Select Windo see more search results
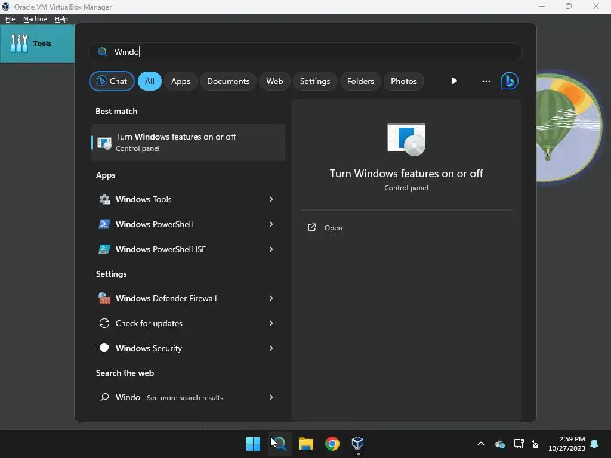This screenshot has width=611, height=458. click(188, 397)
